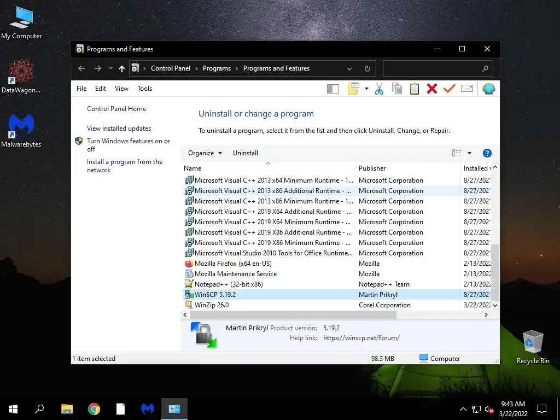Expand the address bar history dropdown
The image size is (560, 420).
coord(349,68)
